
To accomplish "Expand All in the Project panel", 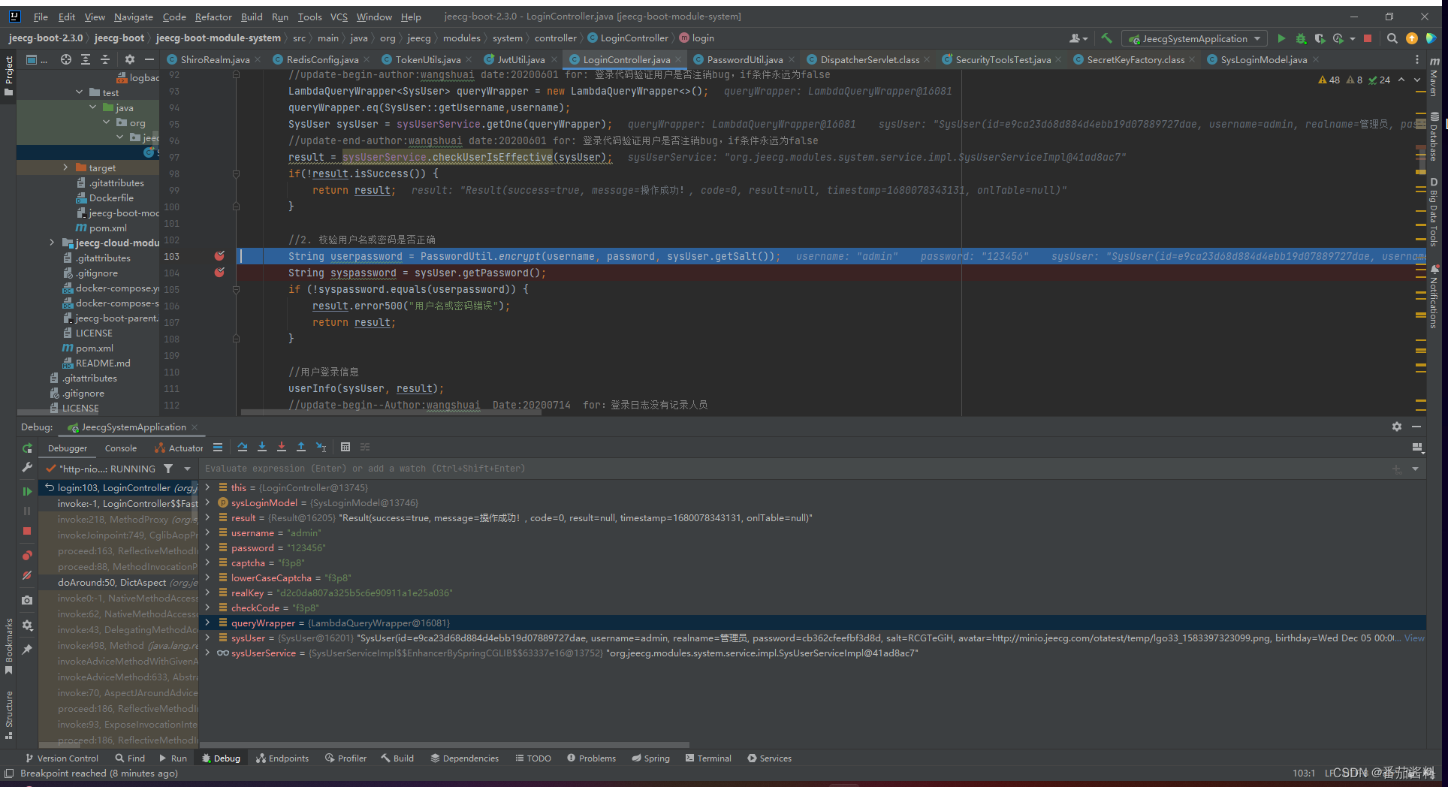I will pyautogui.click(x=86, y=59).
